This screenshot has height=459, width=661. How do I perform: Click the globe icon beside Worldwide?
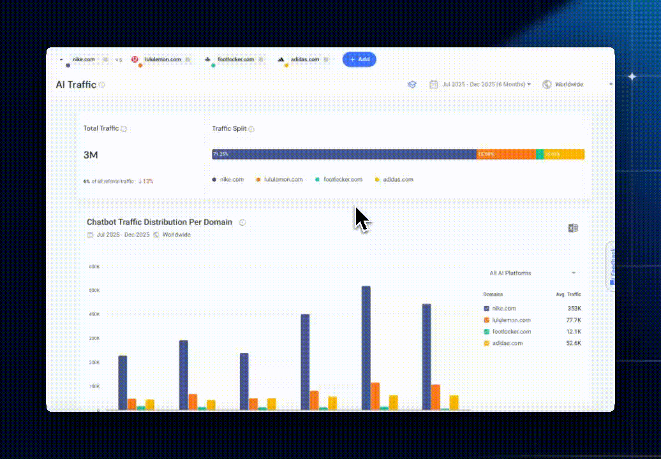547,84
